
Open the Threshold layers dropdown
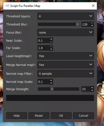click(66, 16)
